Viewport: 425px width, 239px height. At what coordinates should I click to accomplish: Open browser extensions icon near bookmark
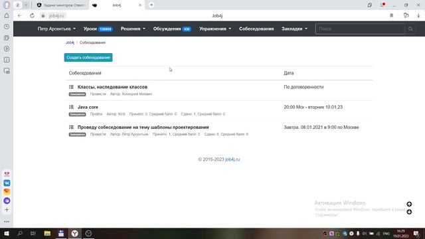406,16
